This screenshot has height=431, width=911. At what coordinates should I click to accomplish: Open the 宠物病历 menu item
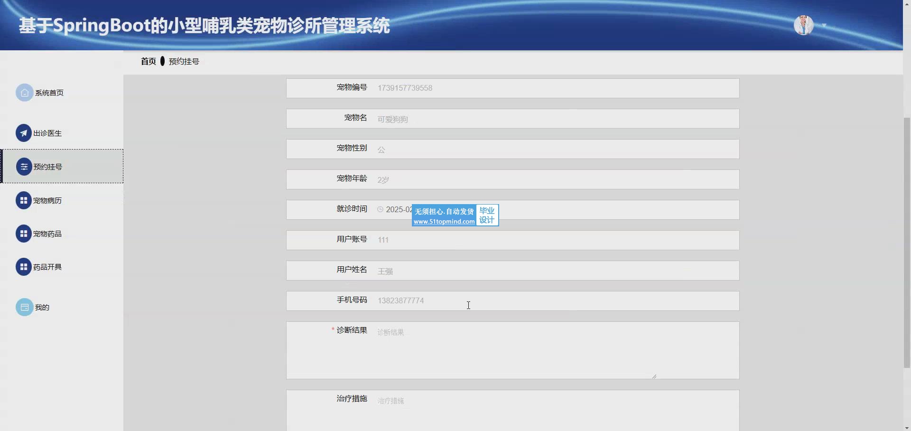click(x=47, y=201)
